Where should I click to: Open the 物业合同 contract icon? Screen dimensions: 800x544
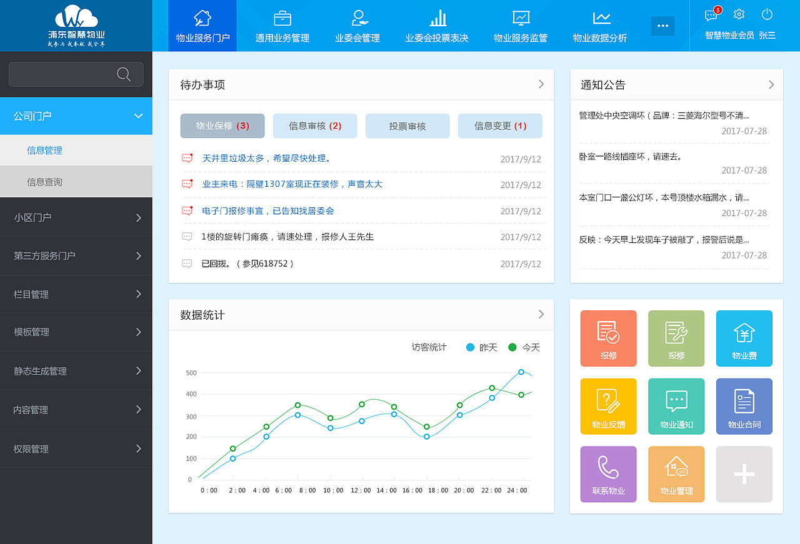point(744,406)
